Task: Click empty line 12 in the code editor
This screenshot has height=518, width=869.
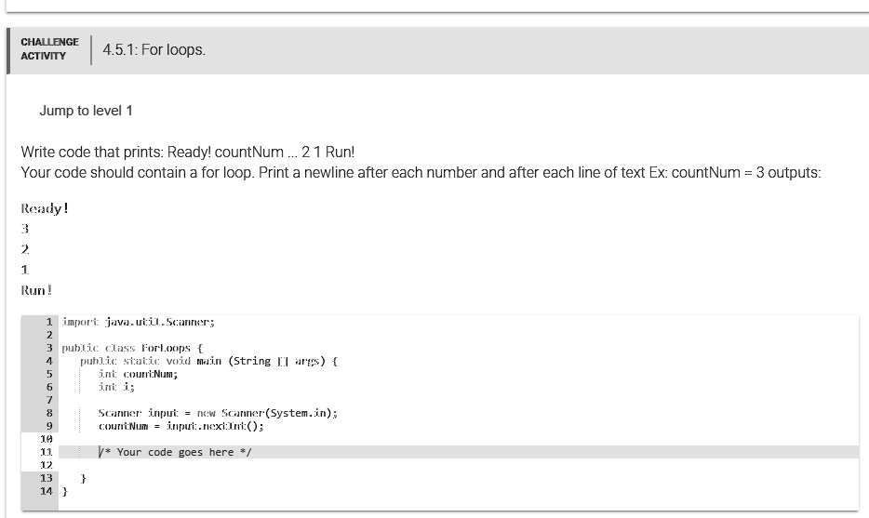Action: click(x=459, y=465)
